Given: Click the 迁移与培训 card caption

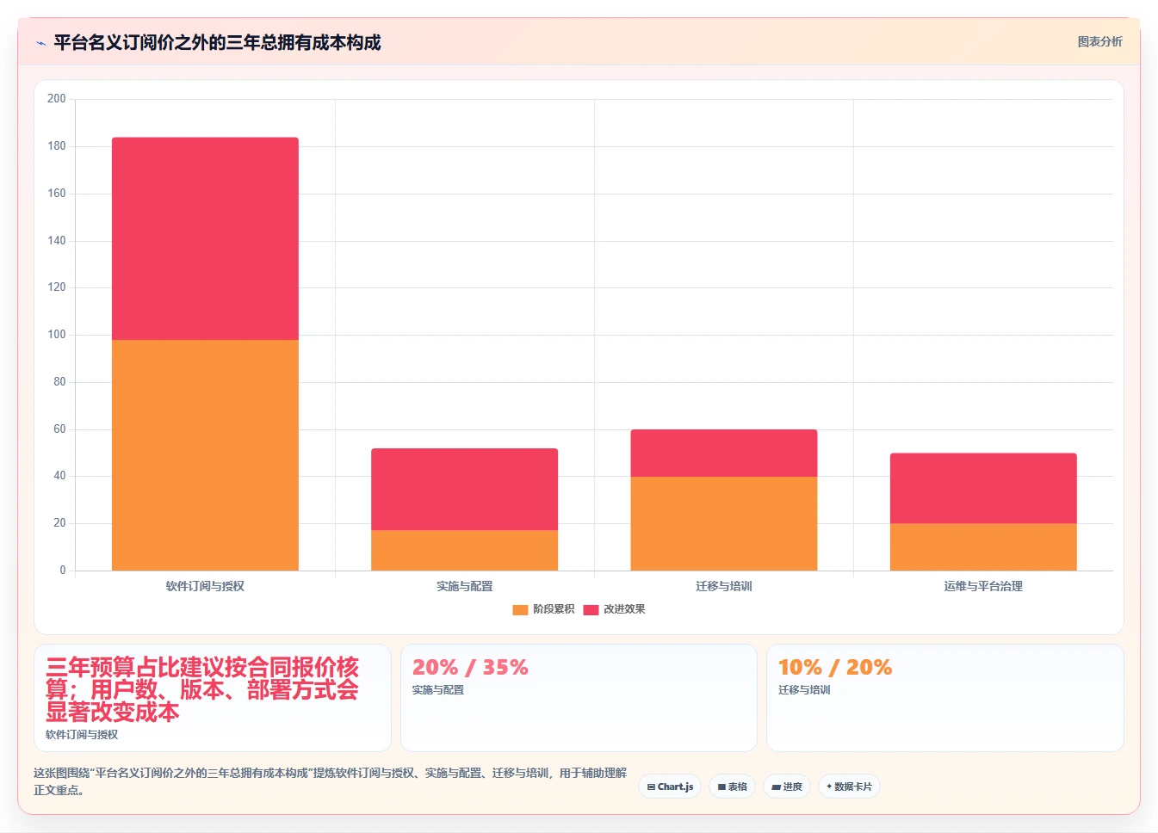Looking at the screenshot, I should (x=804, y=690).
